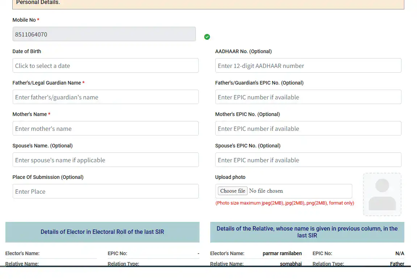Open the Date of Birth date picker
Screen dimensions: 417x279
(x=105, y=65)
